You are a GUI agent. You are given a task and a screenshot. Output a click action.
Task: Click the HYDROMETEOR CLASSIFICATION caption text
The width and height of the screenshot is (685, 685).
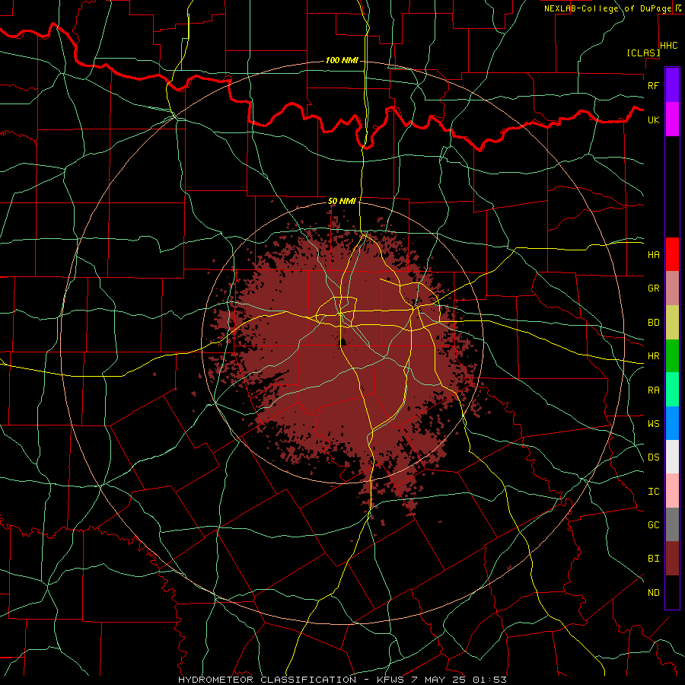coord(267,680)
